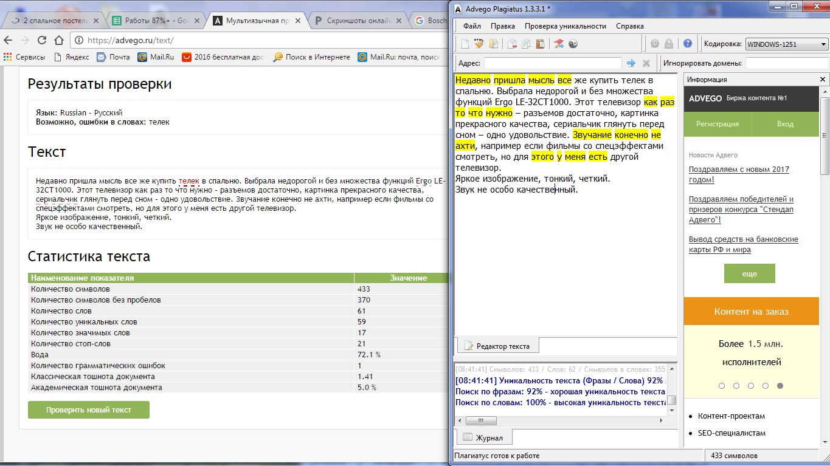The width and height of the screenshot is (830, 466).
Task: Click the Адрес input field
Action: [553, 63]
